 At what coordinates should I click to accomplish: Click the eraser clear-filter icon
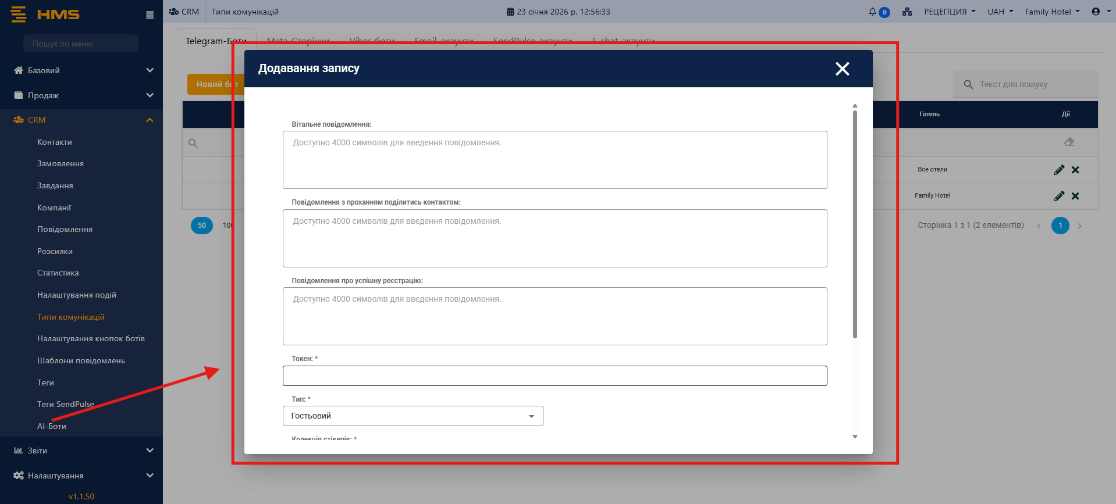[x=1069, y=142]
